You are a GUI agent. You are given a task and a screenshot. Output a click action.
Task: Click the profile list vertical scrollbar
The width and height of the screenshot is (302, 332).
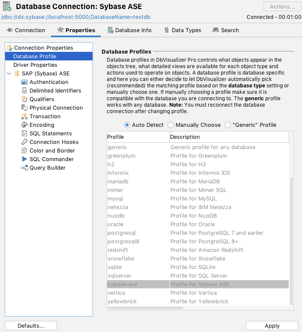pos(292,240)
